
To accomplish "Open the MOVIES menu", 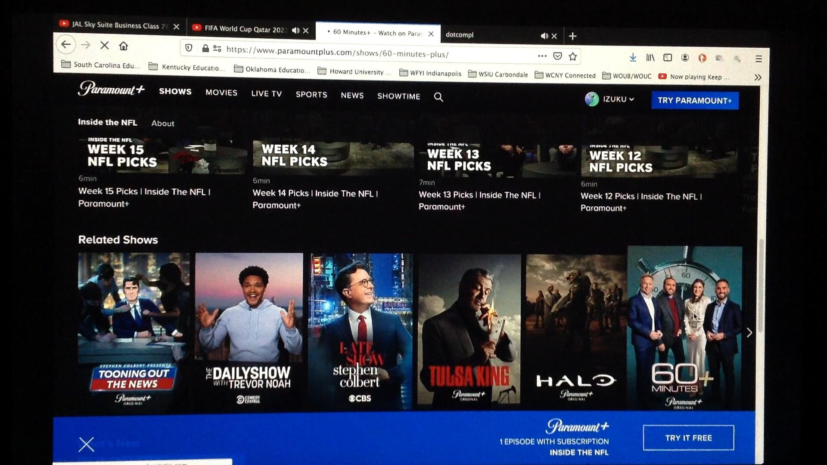I will point(221,93).
